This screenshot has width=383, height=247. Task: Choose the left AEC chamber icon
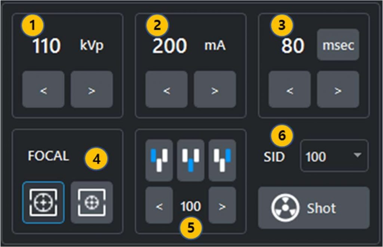(x=159, y=160)
